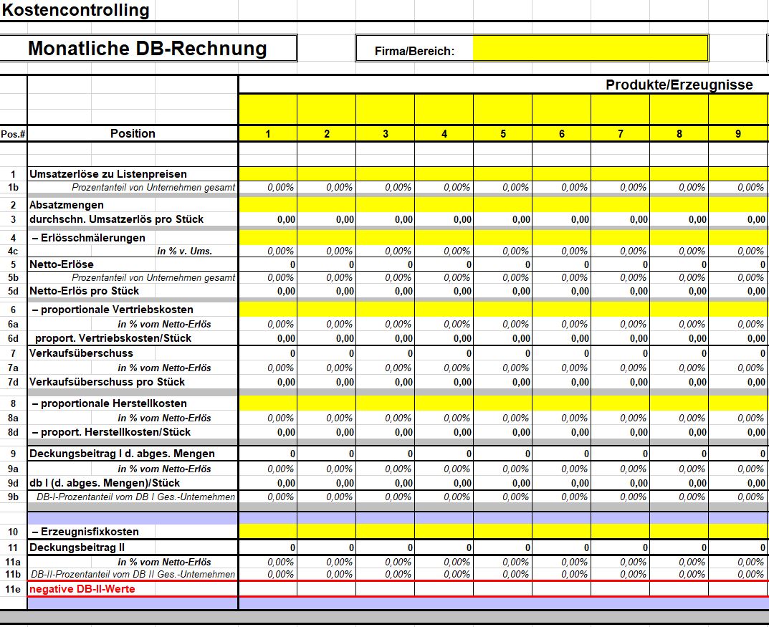Click the Verkaufsüberschuss pro Stück row label
The height and width of the screenshot is (627, 769).
click(x=107, y=382)
